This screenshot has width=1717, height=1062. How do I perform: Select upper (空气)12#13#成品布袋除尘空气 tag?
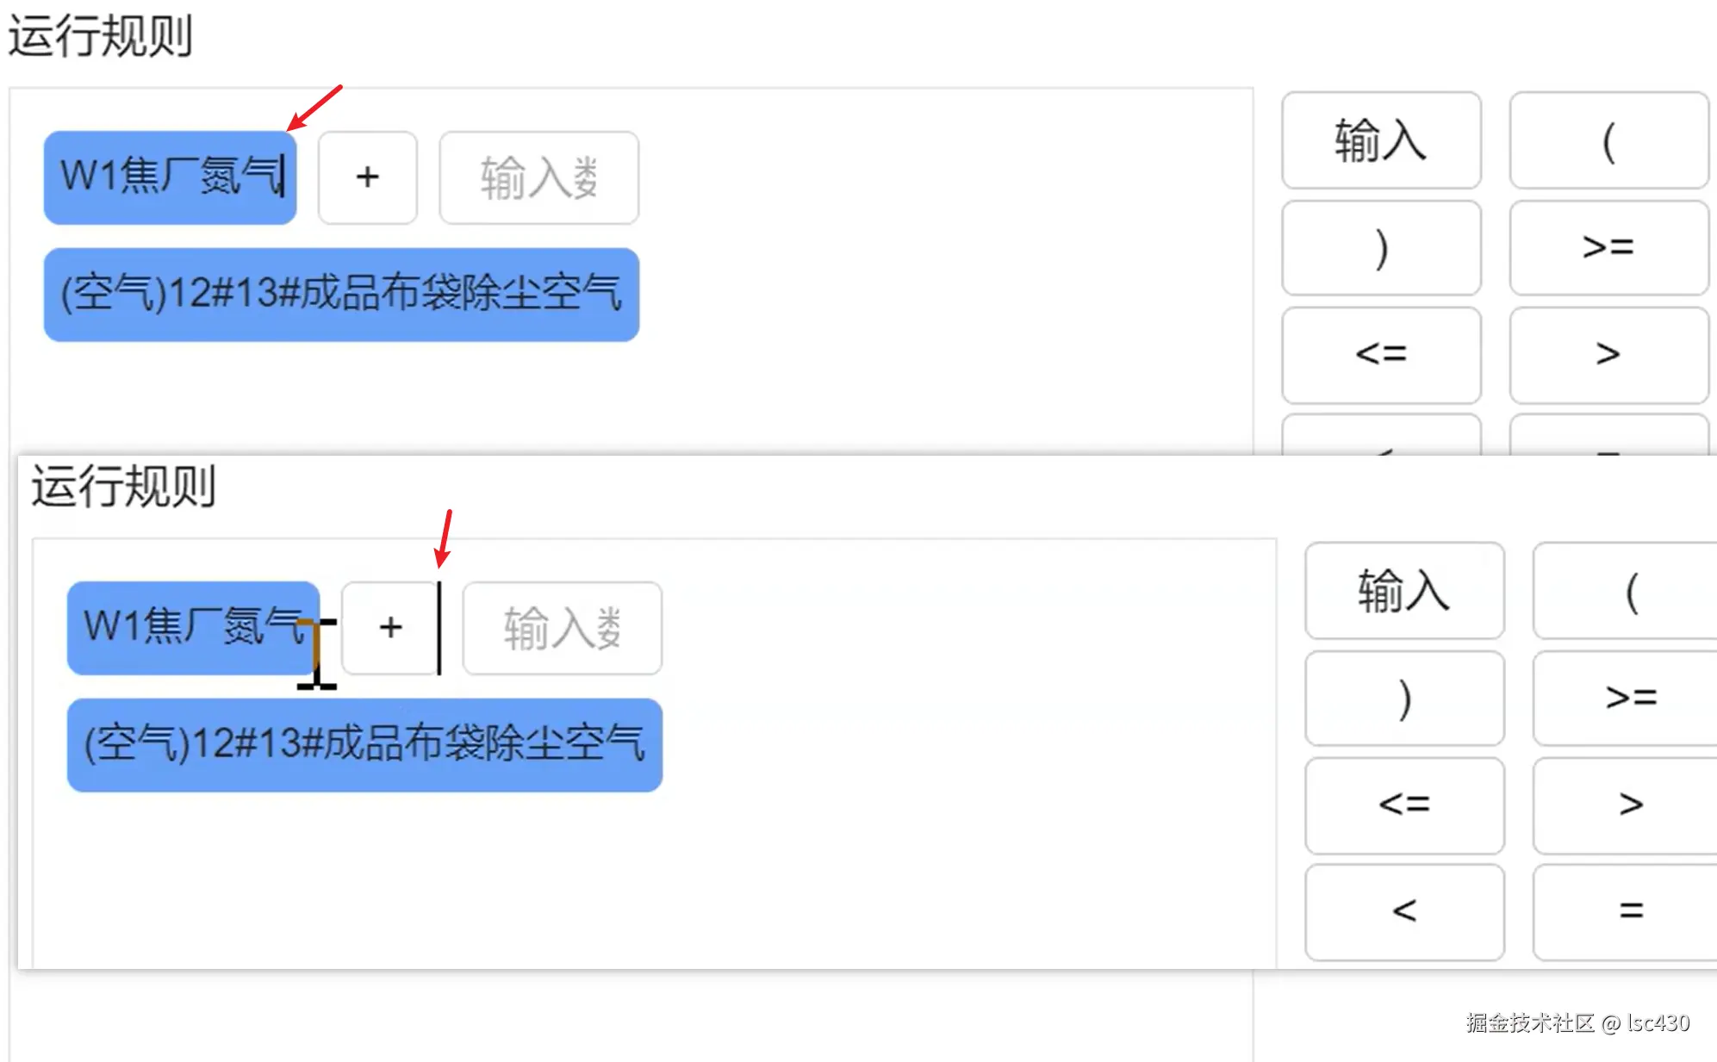pyautogui.click(x=341, y=295)
